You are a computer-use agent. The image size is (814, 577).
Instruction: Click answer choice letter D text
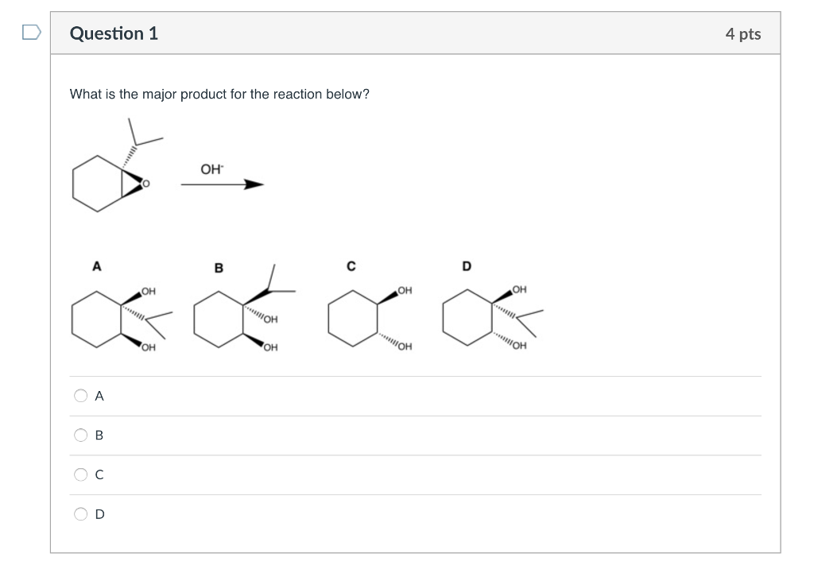pyautogui.click(x=99, y=514)
